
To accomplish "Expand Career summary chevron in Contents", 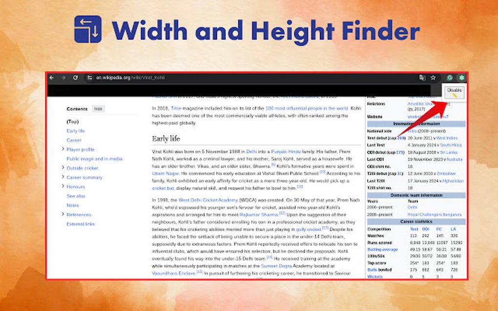I will pyautogui.click(x=63, y=177).
